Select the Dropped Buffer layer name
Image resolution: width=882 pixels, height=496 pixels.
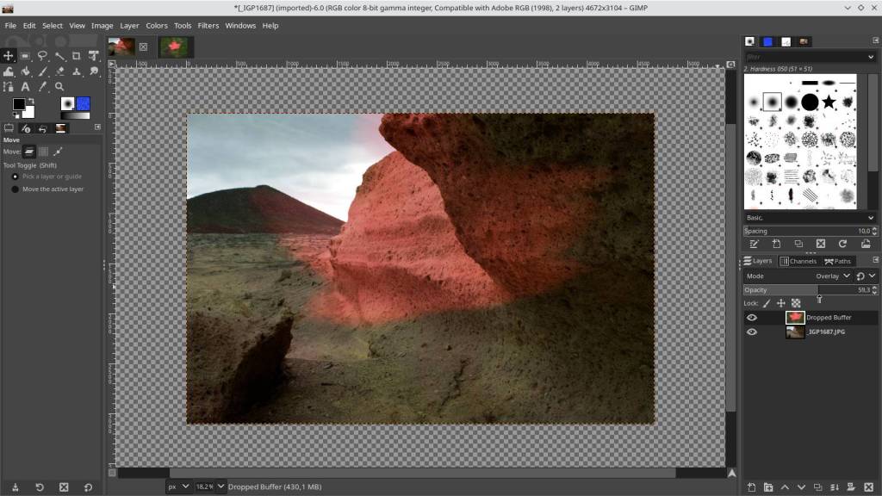tap(829, 318)
